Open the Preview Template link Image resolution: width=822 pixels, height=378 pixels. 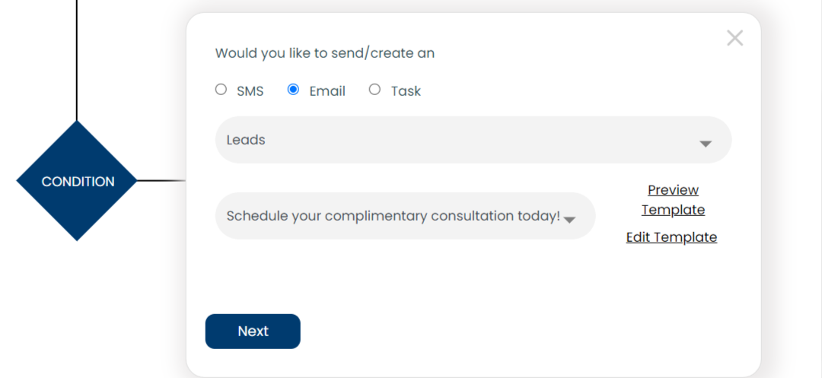coord(673,199)
